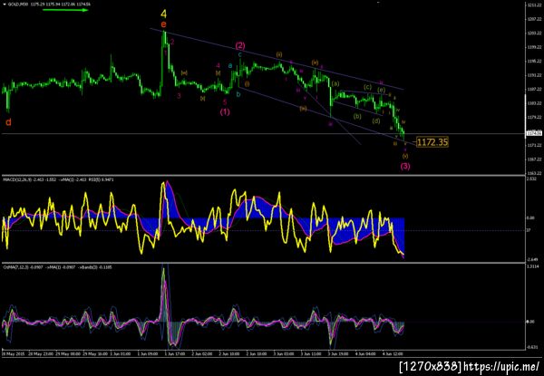Select the cyan wave label a
This screenshot has height=376, width=544.
(x=229, y=65)
